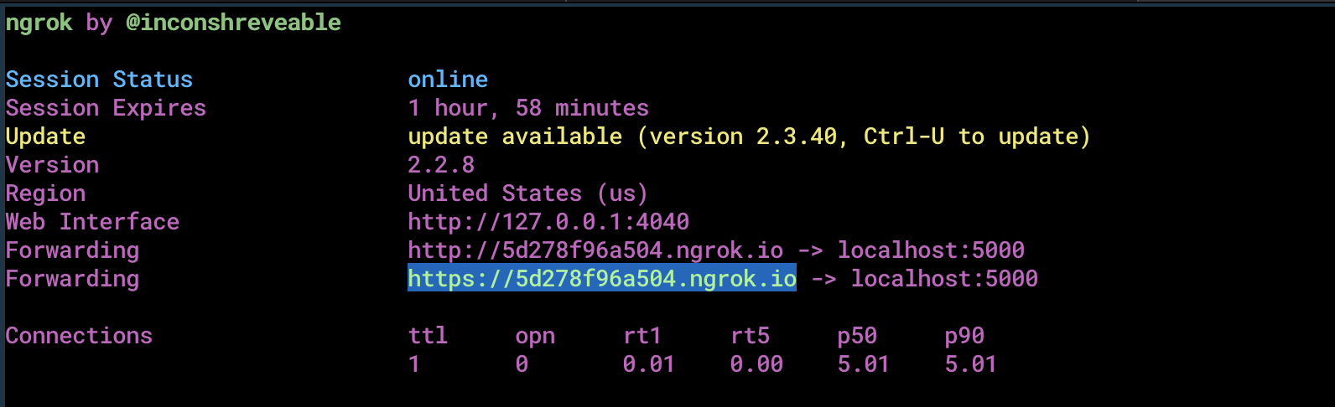1335x407 pixels.
Task: Select 'localhost:5000' on the https forwarding row
Action: (x=944, y=279)
